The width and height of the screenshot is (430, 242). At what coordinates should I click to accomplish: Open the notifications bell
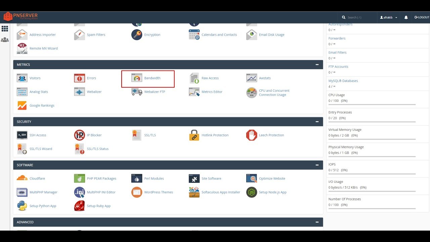(406, 17)
